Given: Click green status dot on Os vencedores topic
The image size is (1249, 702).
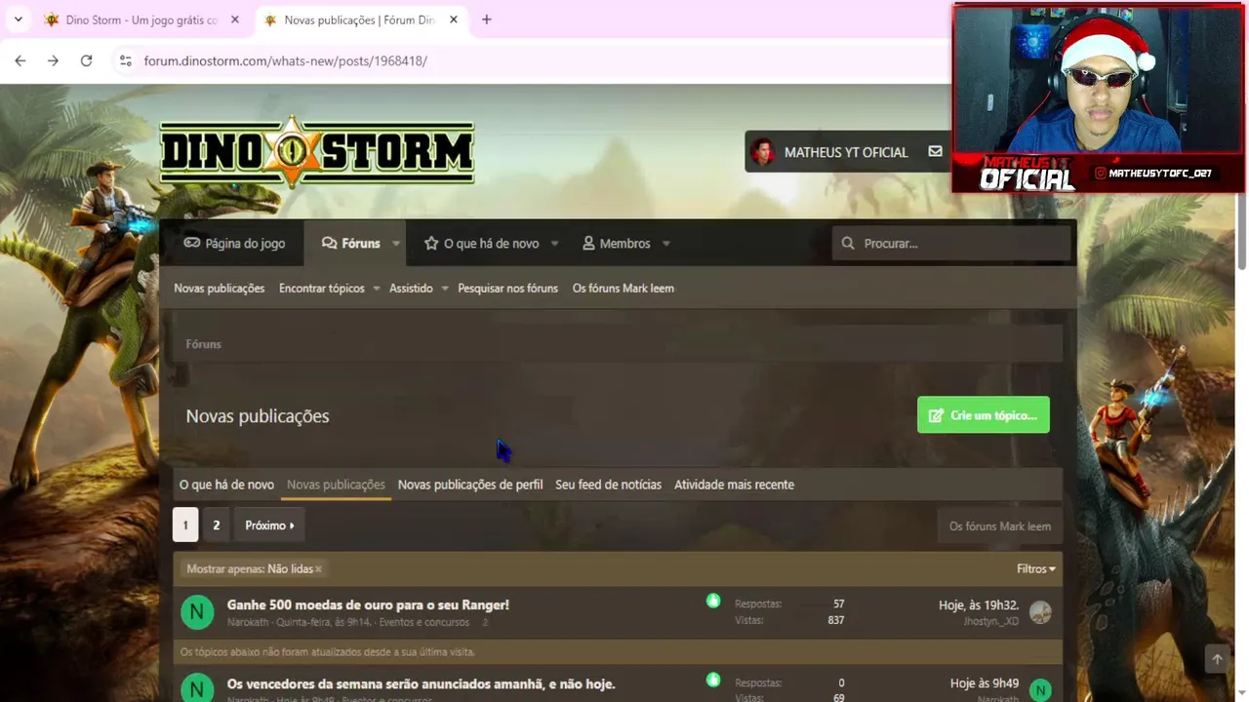Looking at the screenshot, I should click(x=713, y=680).
